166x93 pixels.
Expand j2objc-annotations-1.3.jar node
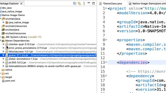tap(3, 59)
